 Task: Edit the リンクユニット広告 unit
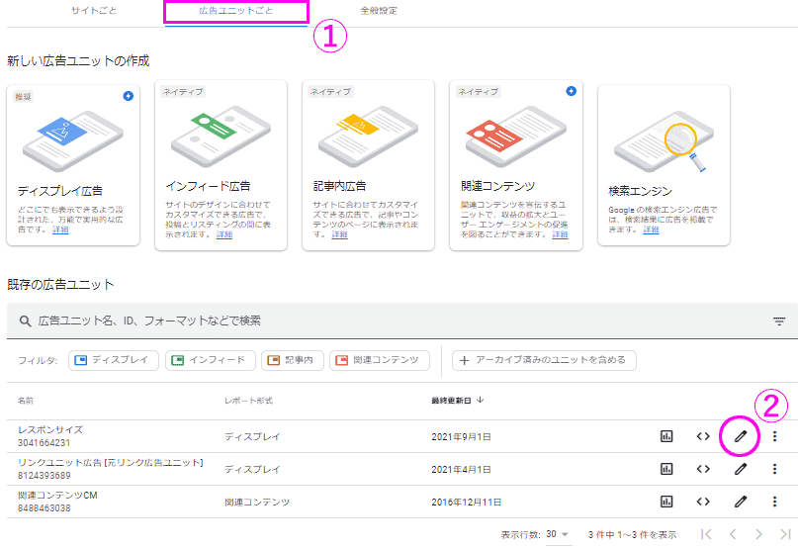(x=741, y=469)
